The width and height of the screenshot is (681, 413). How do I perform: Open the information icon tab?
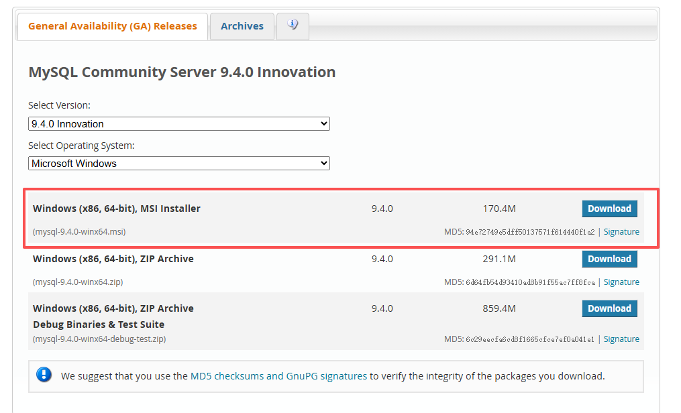293,26
